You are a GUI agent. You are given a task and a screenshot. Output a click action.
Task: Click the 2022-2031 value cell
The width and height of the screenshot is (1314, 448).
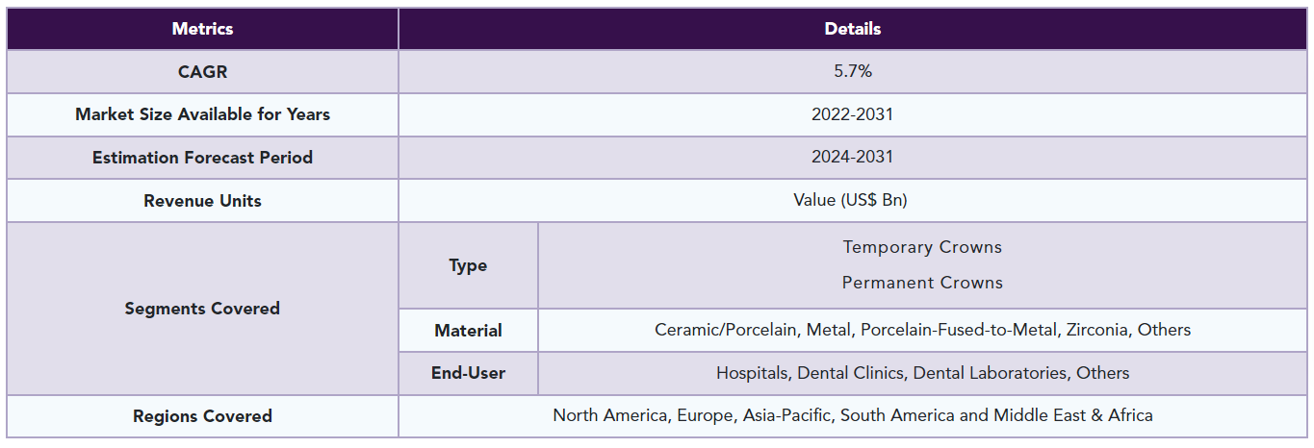pos(853,114)
